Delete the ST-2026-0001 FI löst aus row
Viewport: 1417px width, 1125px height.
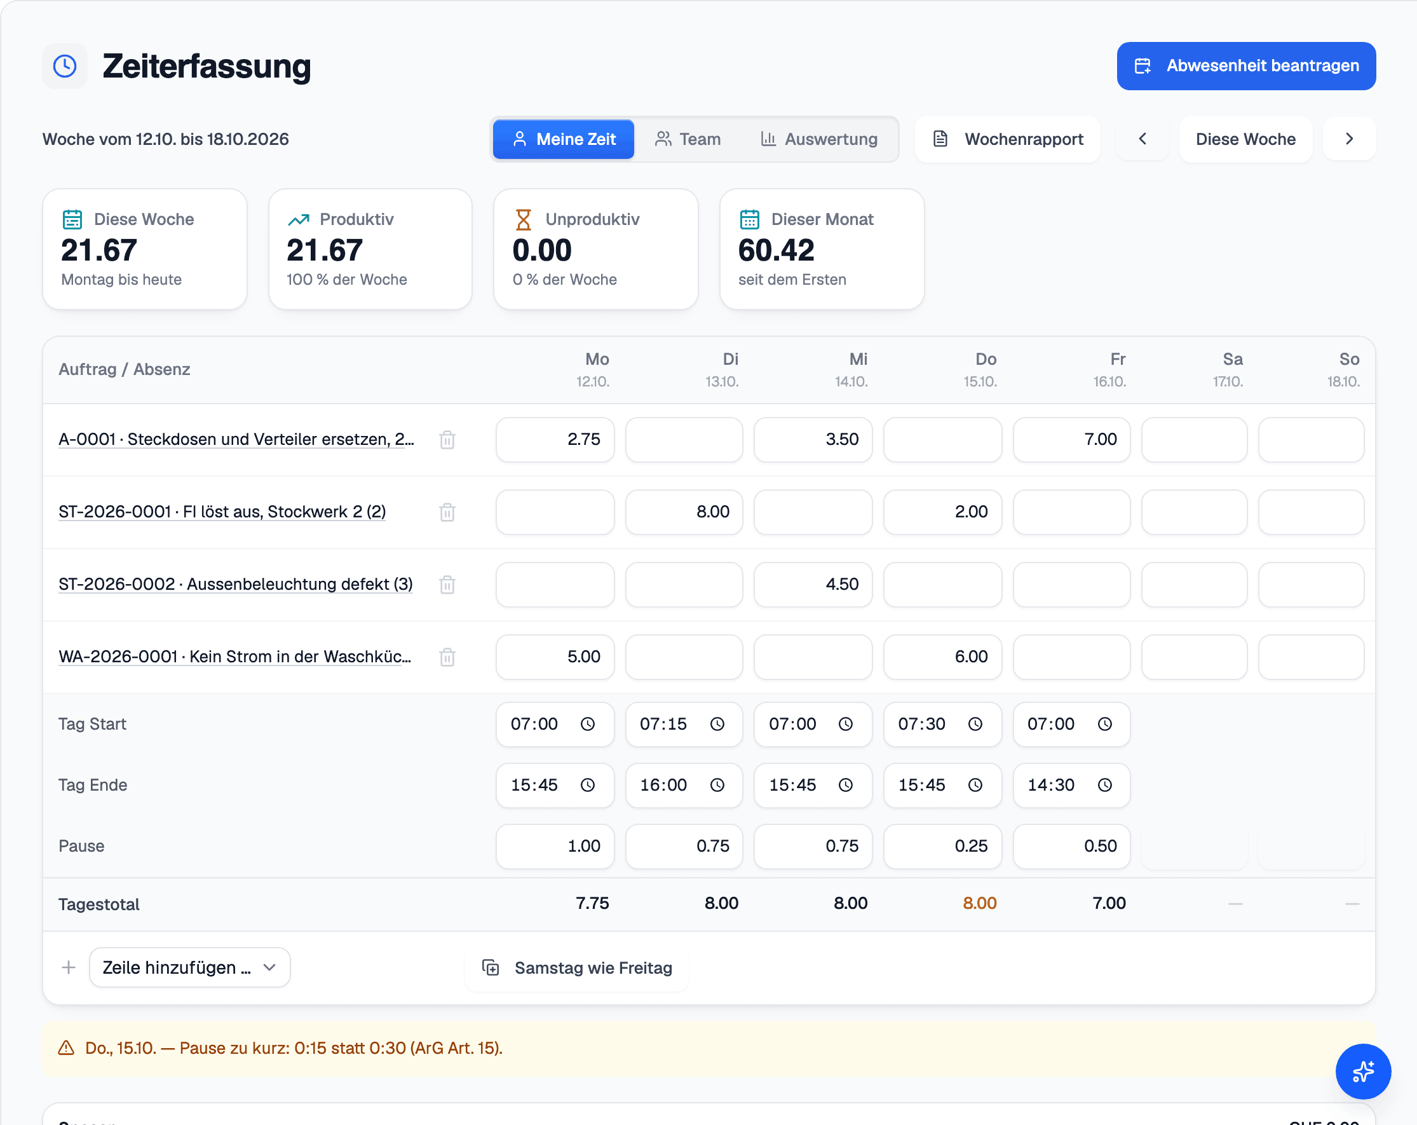pos(447,512)
